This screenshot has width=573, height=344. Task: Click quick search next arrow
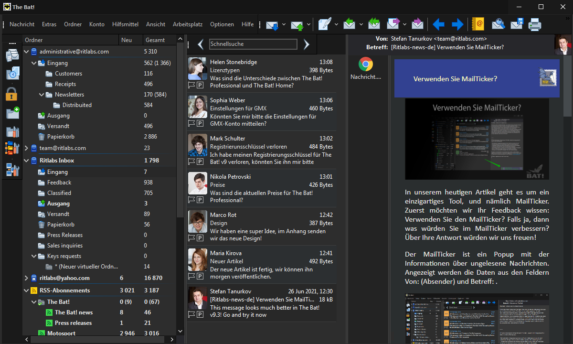coord(307,44)
